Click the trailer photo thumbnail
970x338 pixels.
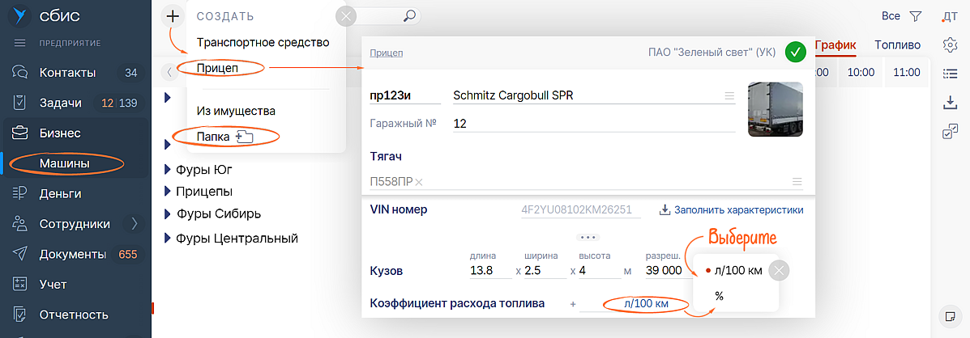775,108
